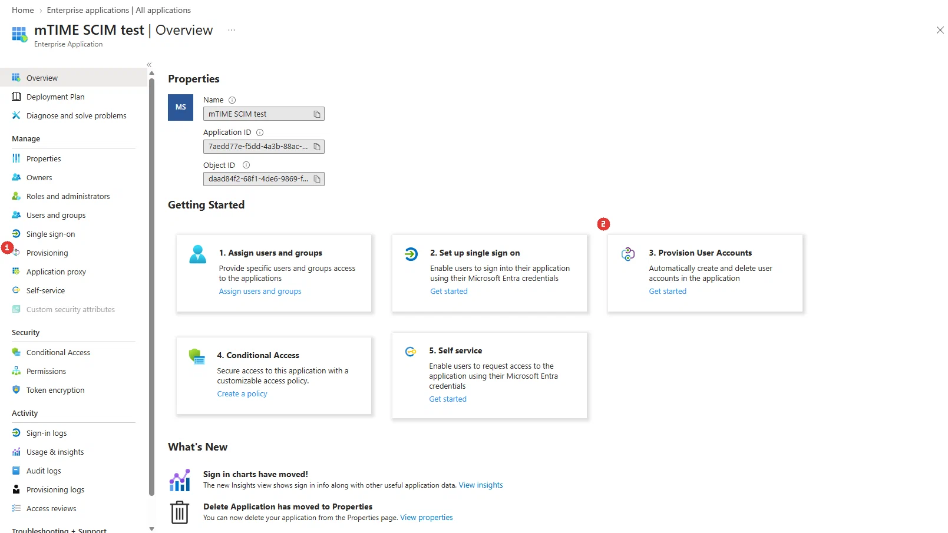Open the View properties link
Image resolution: width=948 pixels, height=533 pixels.
pyautogui.click(x=427, y=518)
